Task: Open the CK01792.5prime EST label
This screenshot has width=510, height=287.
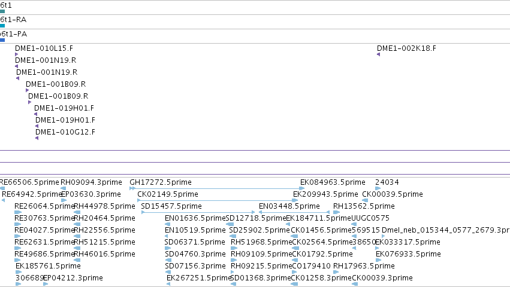Action: 322,254
